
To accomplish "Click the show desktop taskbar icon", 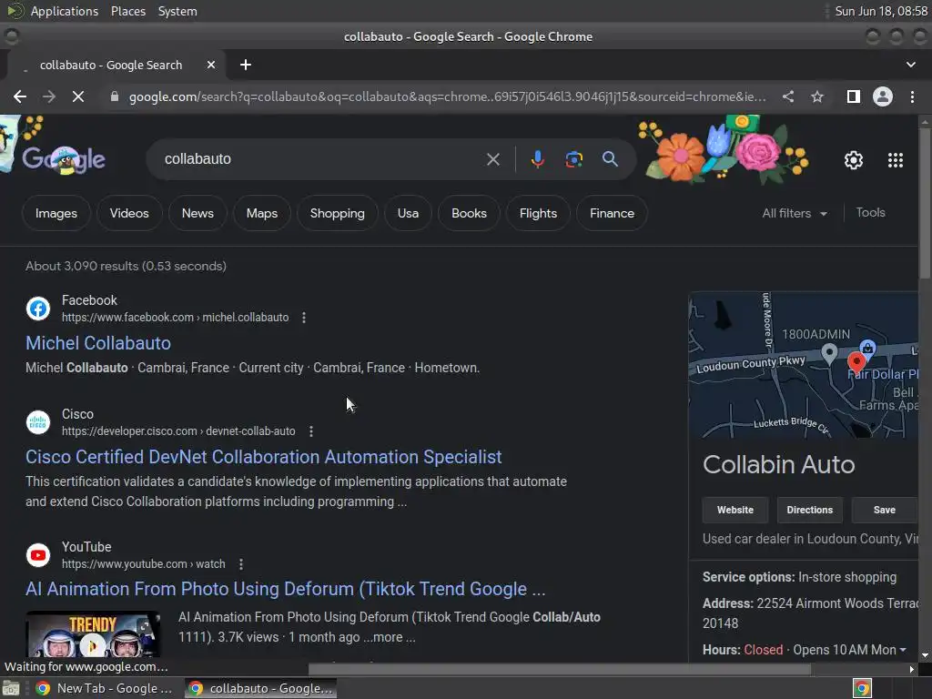I will [x=11, y=688].
